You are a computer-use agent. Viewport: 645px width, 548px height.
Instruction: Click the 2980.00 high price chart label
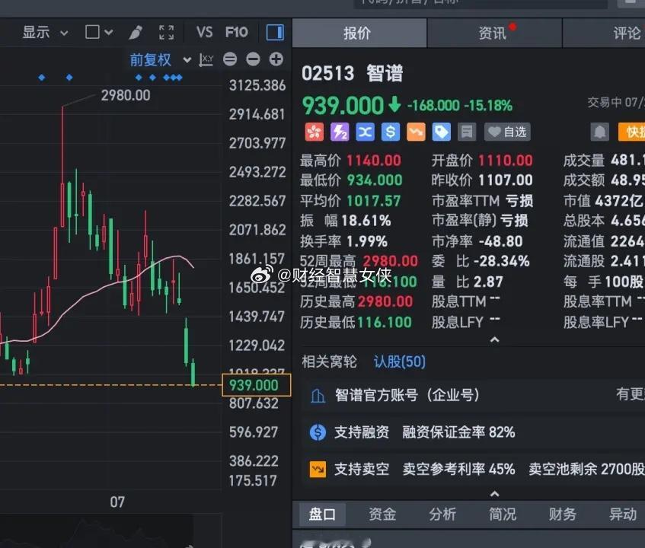click(126, 95)
